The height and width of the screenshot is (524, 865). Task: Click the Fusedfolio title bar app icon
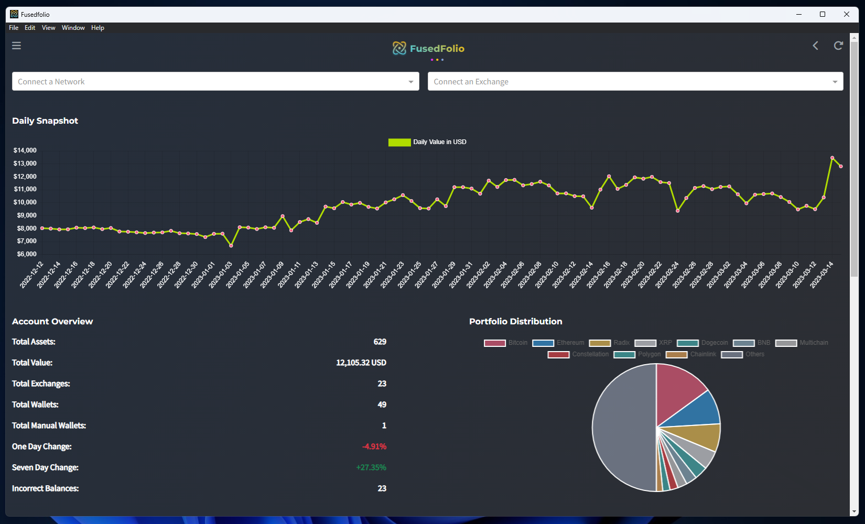[14, 14]
